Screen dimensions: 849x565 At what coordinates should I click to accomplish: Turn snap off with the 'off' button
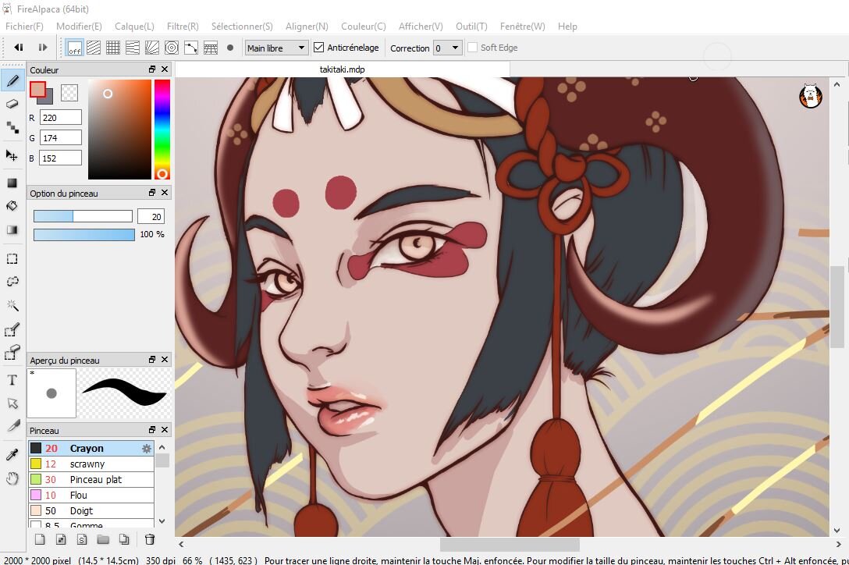74,48
